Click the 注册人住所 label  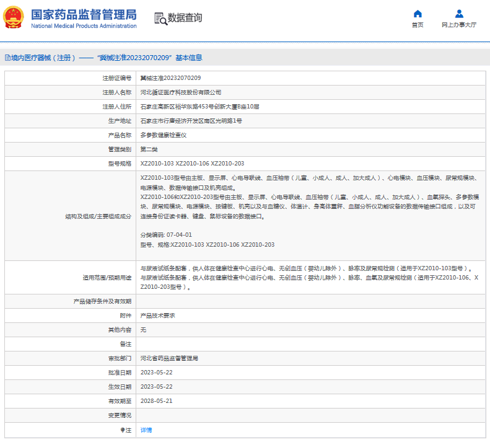117,107
